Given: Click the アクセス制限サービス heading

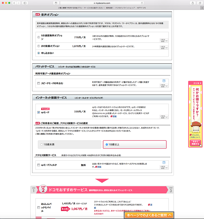Looking at the screenshot, I should click(46, 155).
